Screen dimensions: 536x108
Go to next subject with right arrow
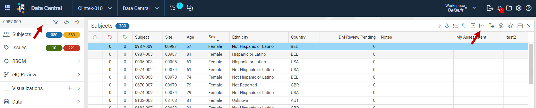[x=77, y=22]
